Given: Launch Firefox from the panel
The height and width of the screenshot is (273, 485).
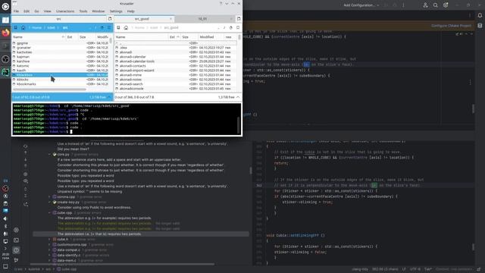Looking at the screenshot, I should 5,33.
